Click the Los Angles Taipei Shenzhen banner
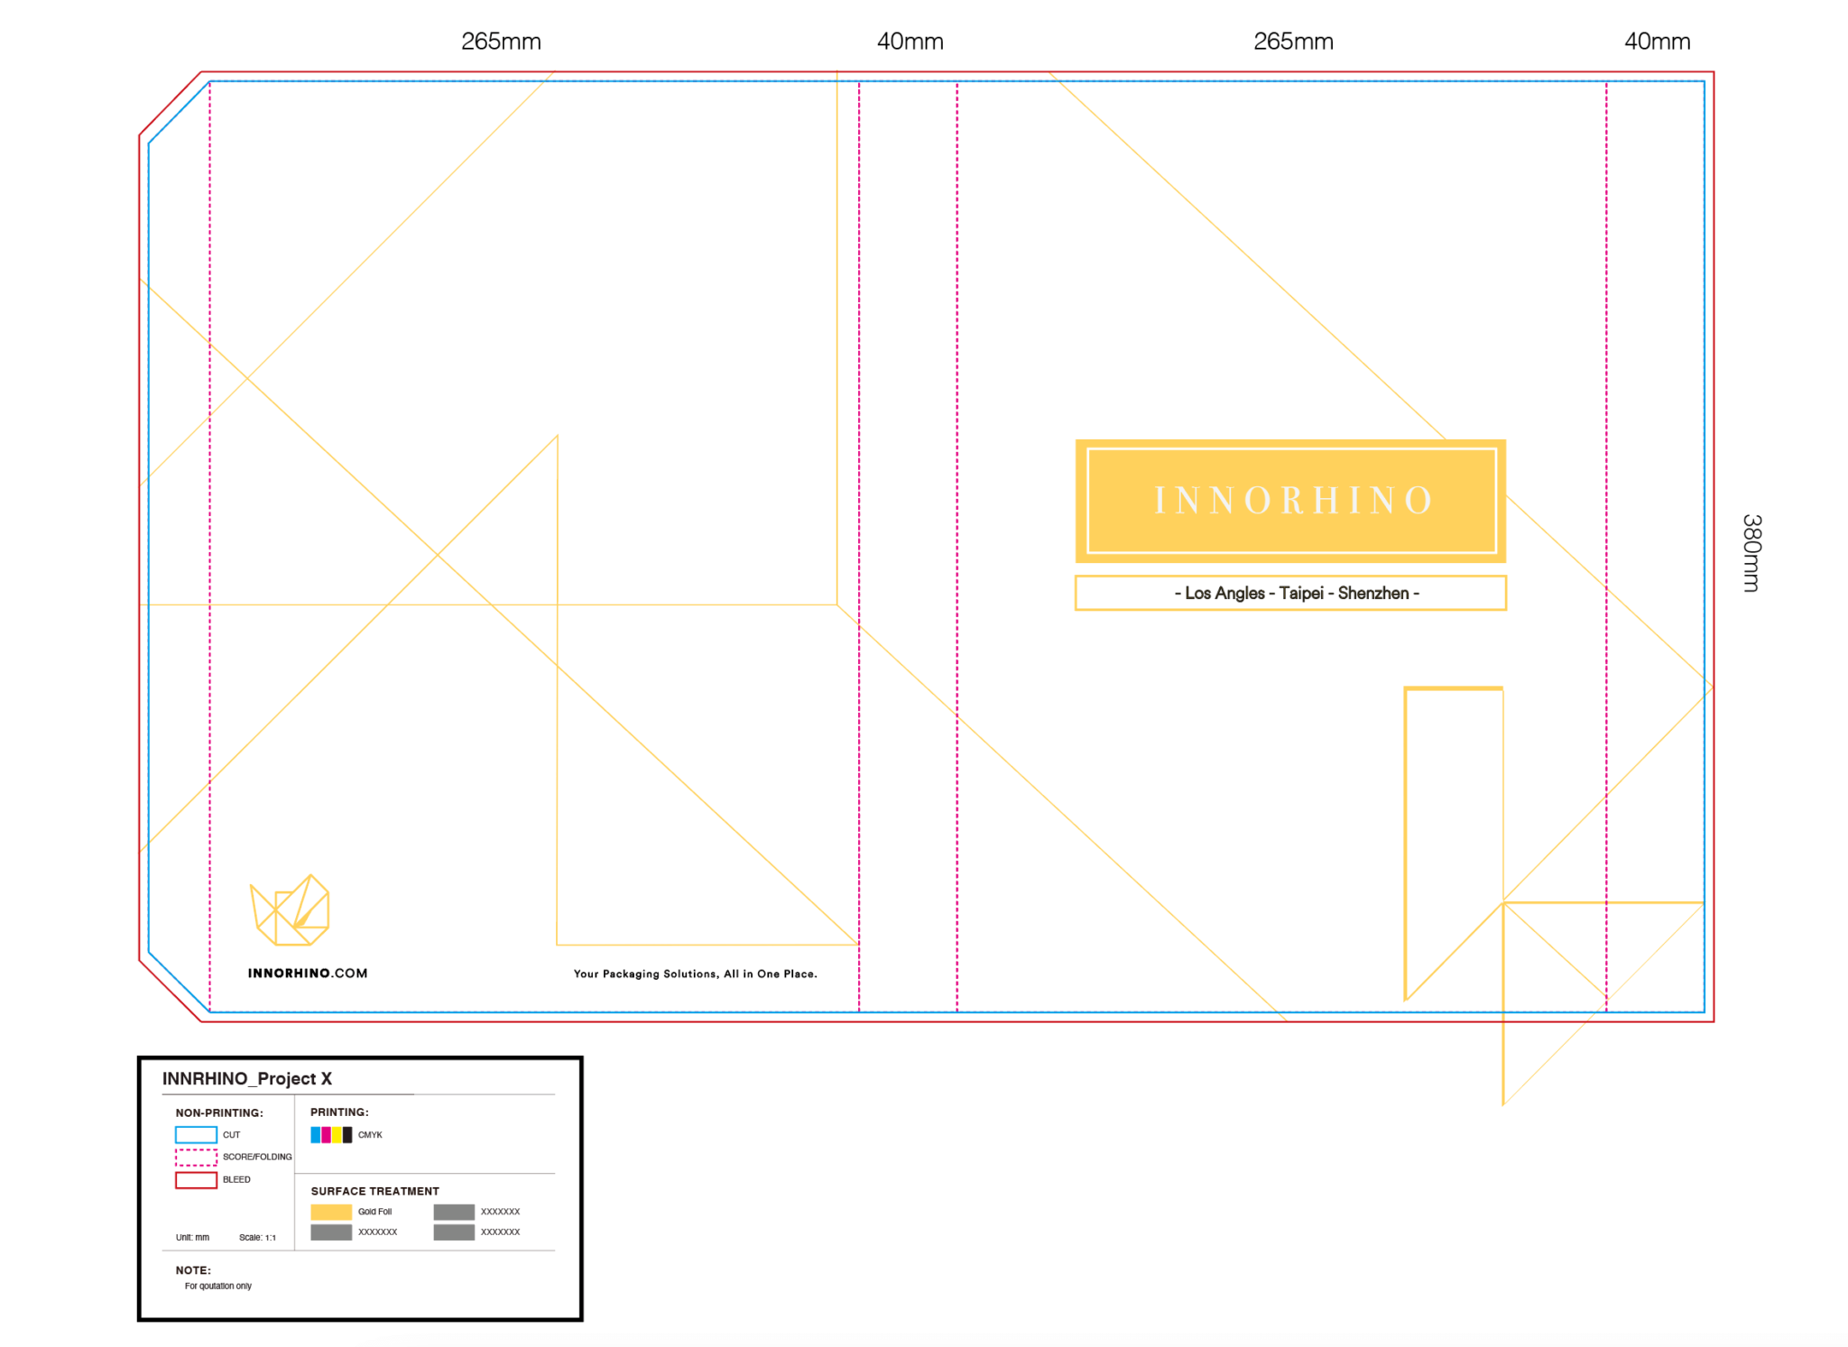Screen dimensions: 1848x1347 (x=1292, y=593)
